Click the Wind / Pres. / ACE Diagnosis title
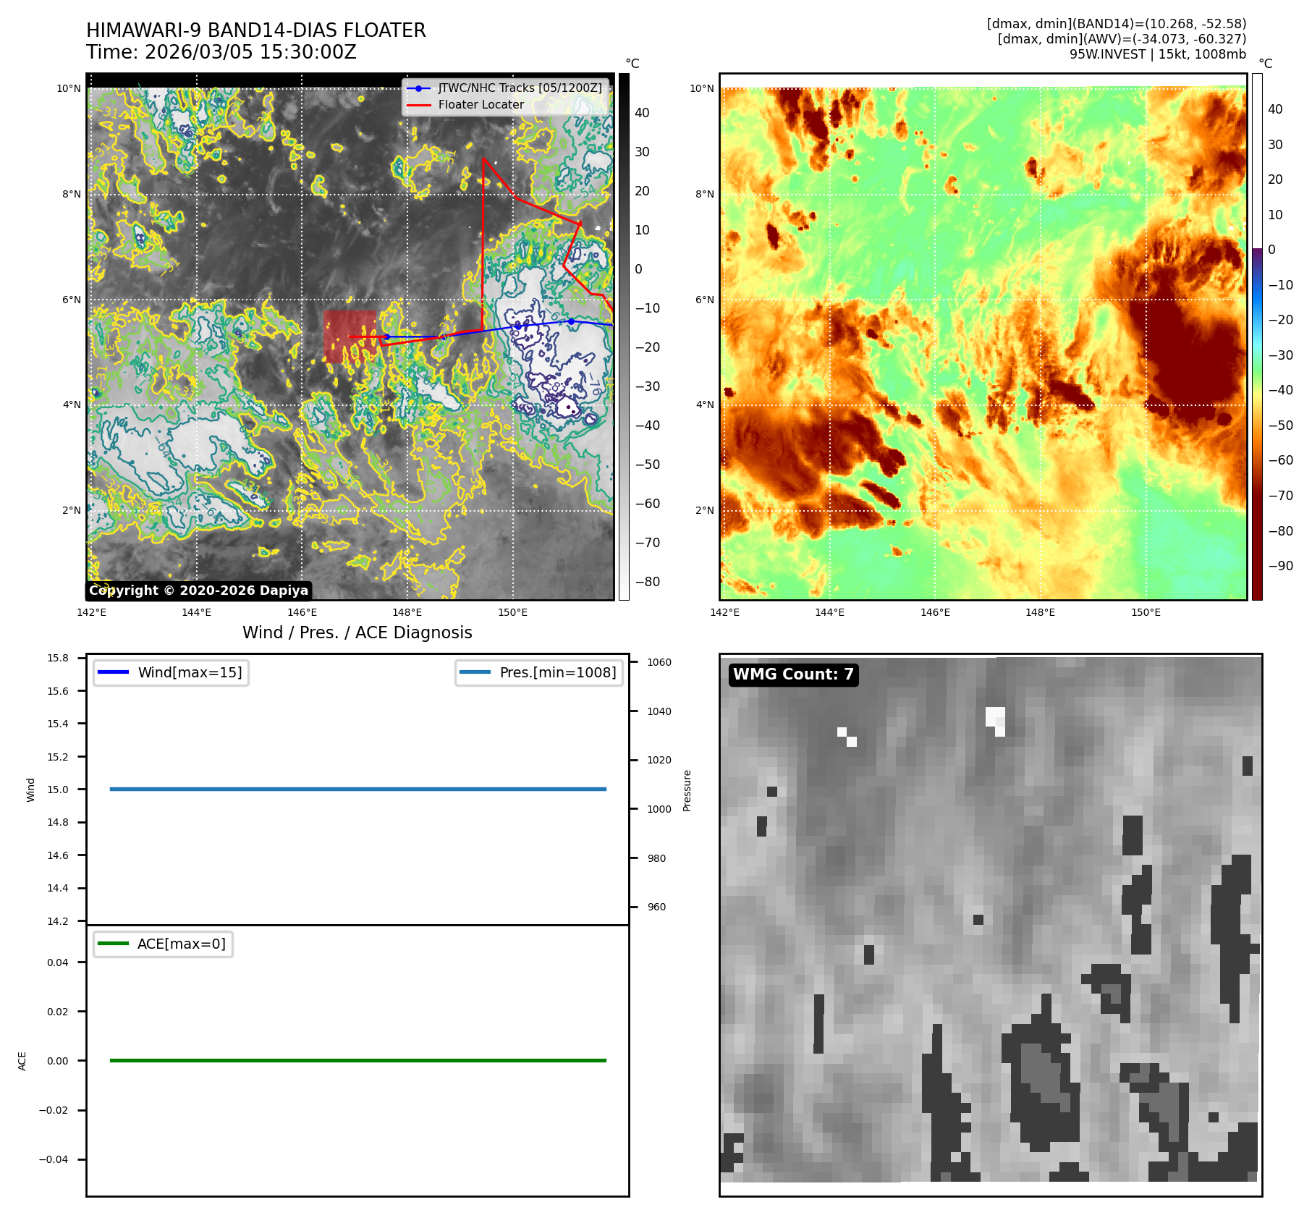This screenshot has height=1223, width=1312. coord(357,632)
